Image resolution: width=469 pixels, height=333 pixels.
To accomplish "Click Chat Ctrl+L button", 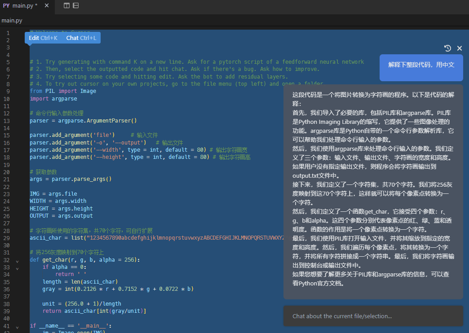I will (x=81, y=38).
